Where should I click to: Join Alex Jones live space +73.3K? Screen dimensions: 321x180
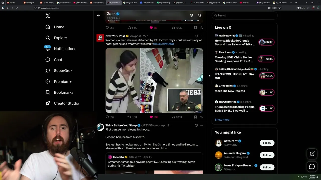pos(267,59)
